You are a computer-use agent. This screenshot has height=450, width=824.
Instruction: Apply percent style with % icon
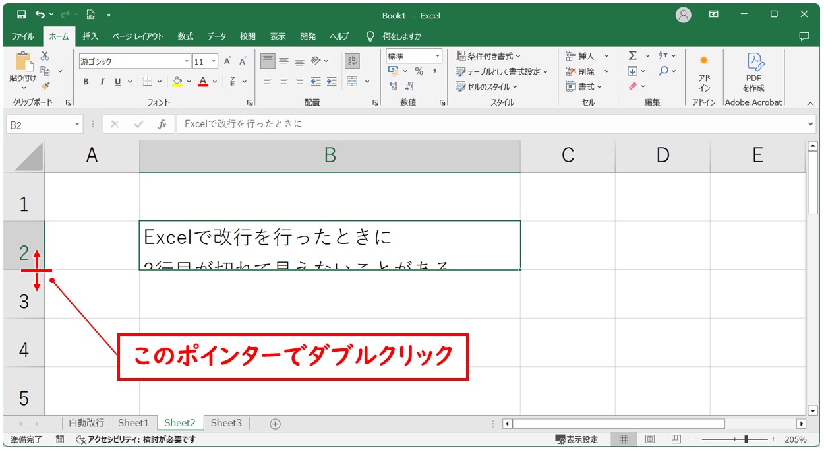click(x=419, y=71)
